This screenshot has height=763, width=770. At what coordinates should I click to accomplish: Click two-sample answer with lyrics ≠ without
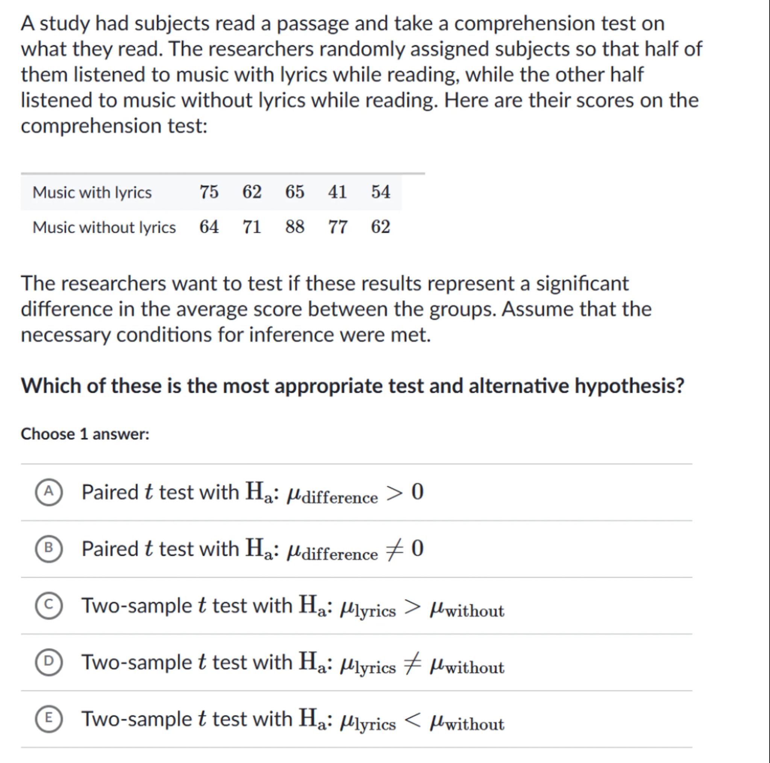pos(293,663)
